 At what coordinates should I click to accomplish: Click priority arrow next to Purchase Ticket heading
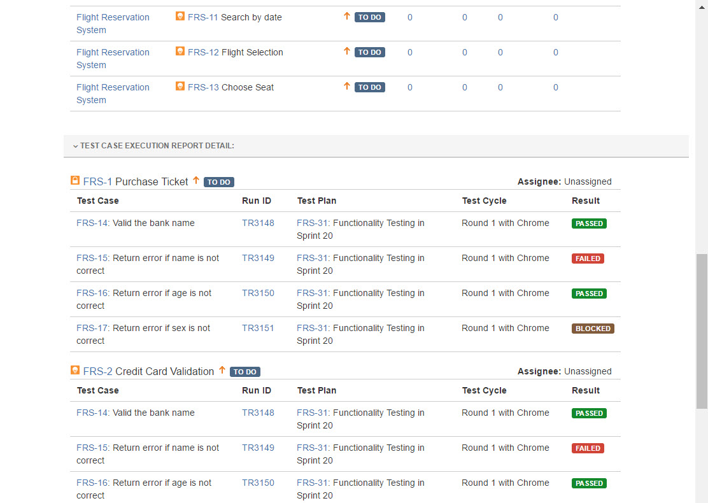tap(196, 181)
